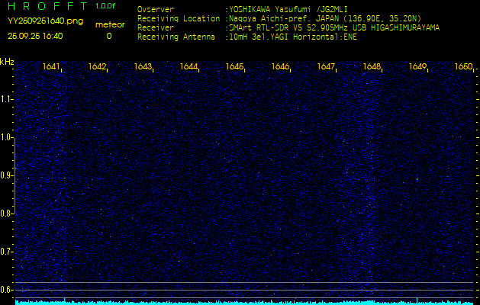
Task: Click the Receiver label
Action: click(x=156, y=28)
